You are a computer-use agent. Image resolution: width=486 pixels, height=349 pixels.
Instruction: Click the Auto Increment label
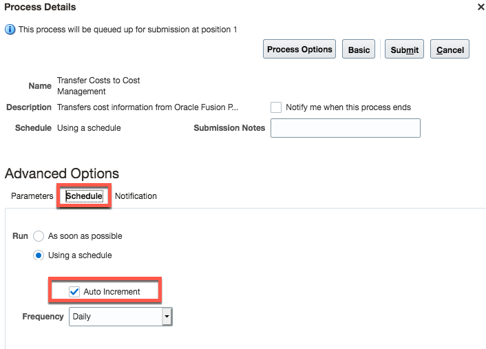(x=112, y=292)
